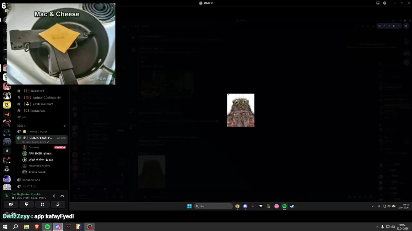Open Discord in streamed taskbar
The height and width of the screenshot is (231, 412).
(245, 206)
